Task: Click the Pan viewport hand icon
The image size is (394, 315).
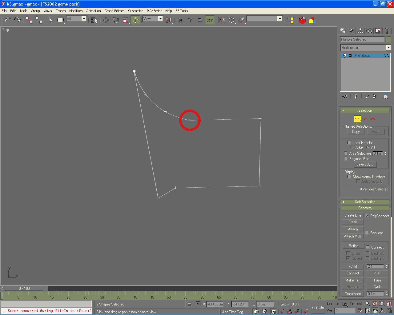Action: pos(375,311)
